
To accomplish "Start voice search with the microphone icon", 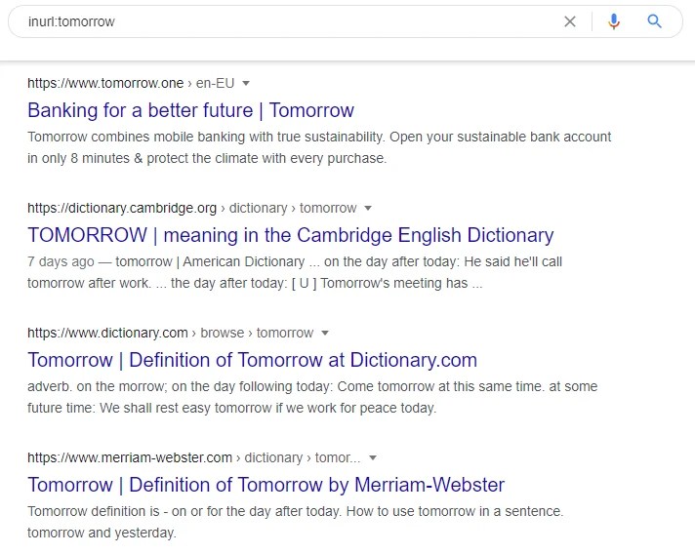I will [613, 21].
